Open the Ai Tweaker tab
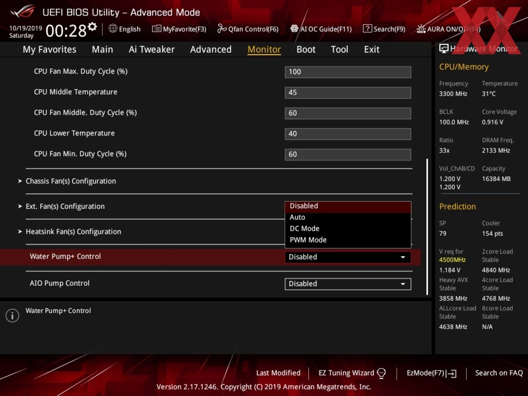The height and width of the screenshot is (396, 528). (x=152, y=49)
